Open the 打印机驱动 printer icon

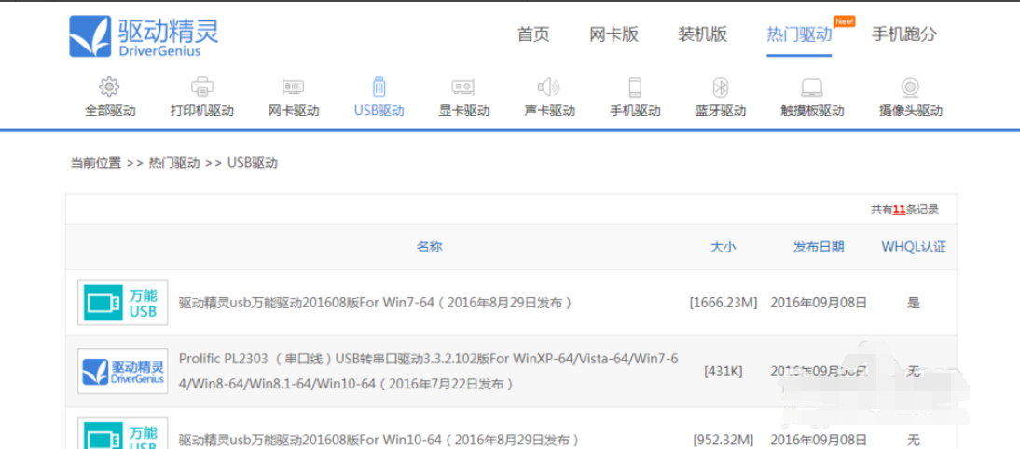point(201,88)
